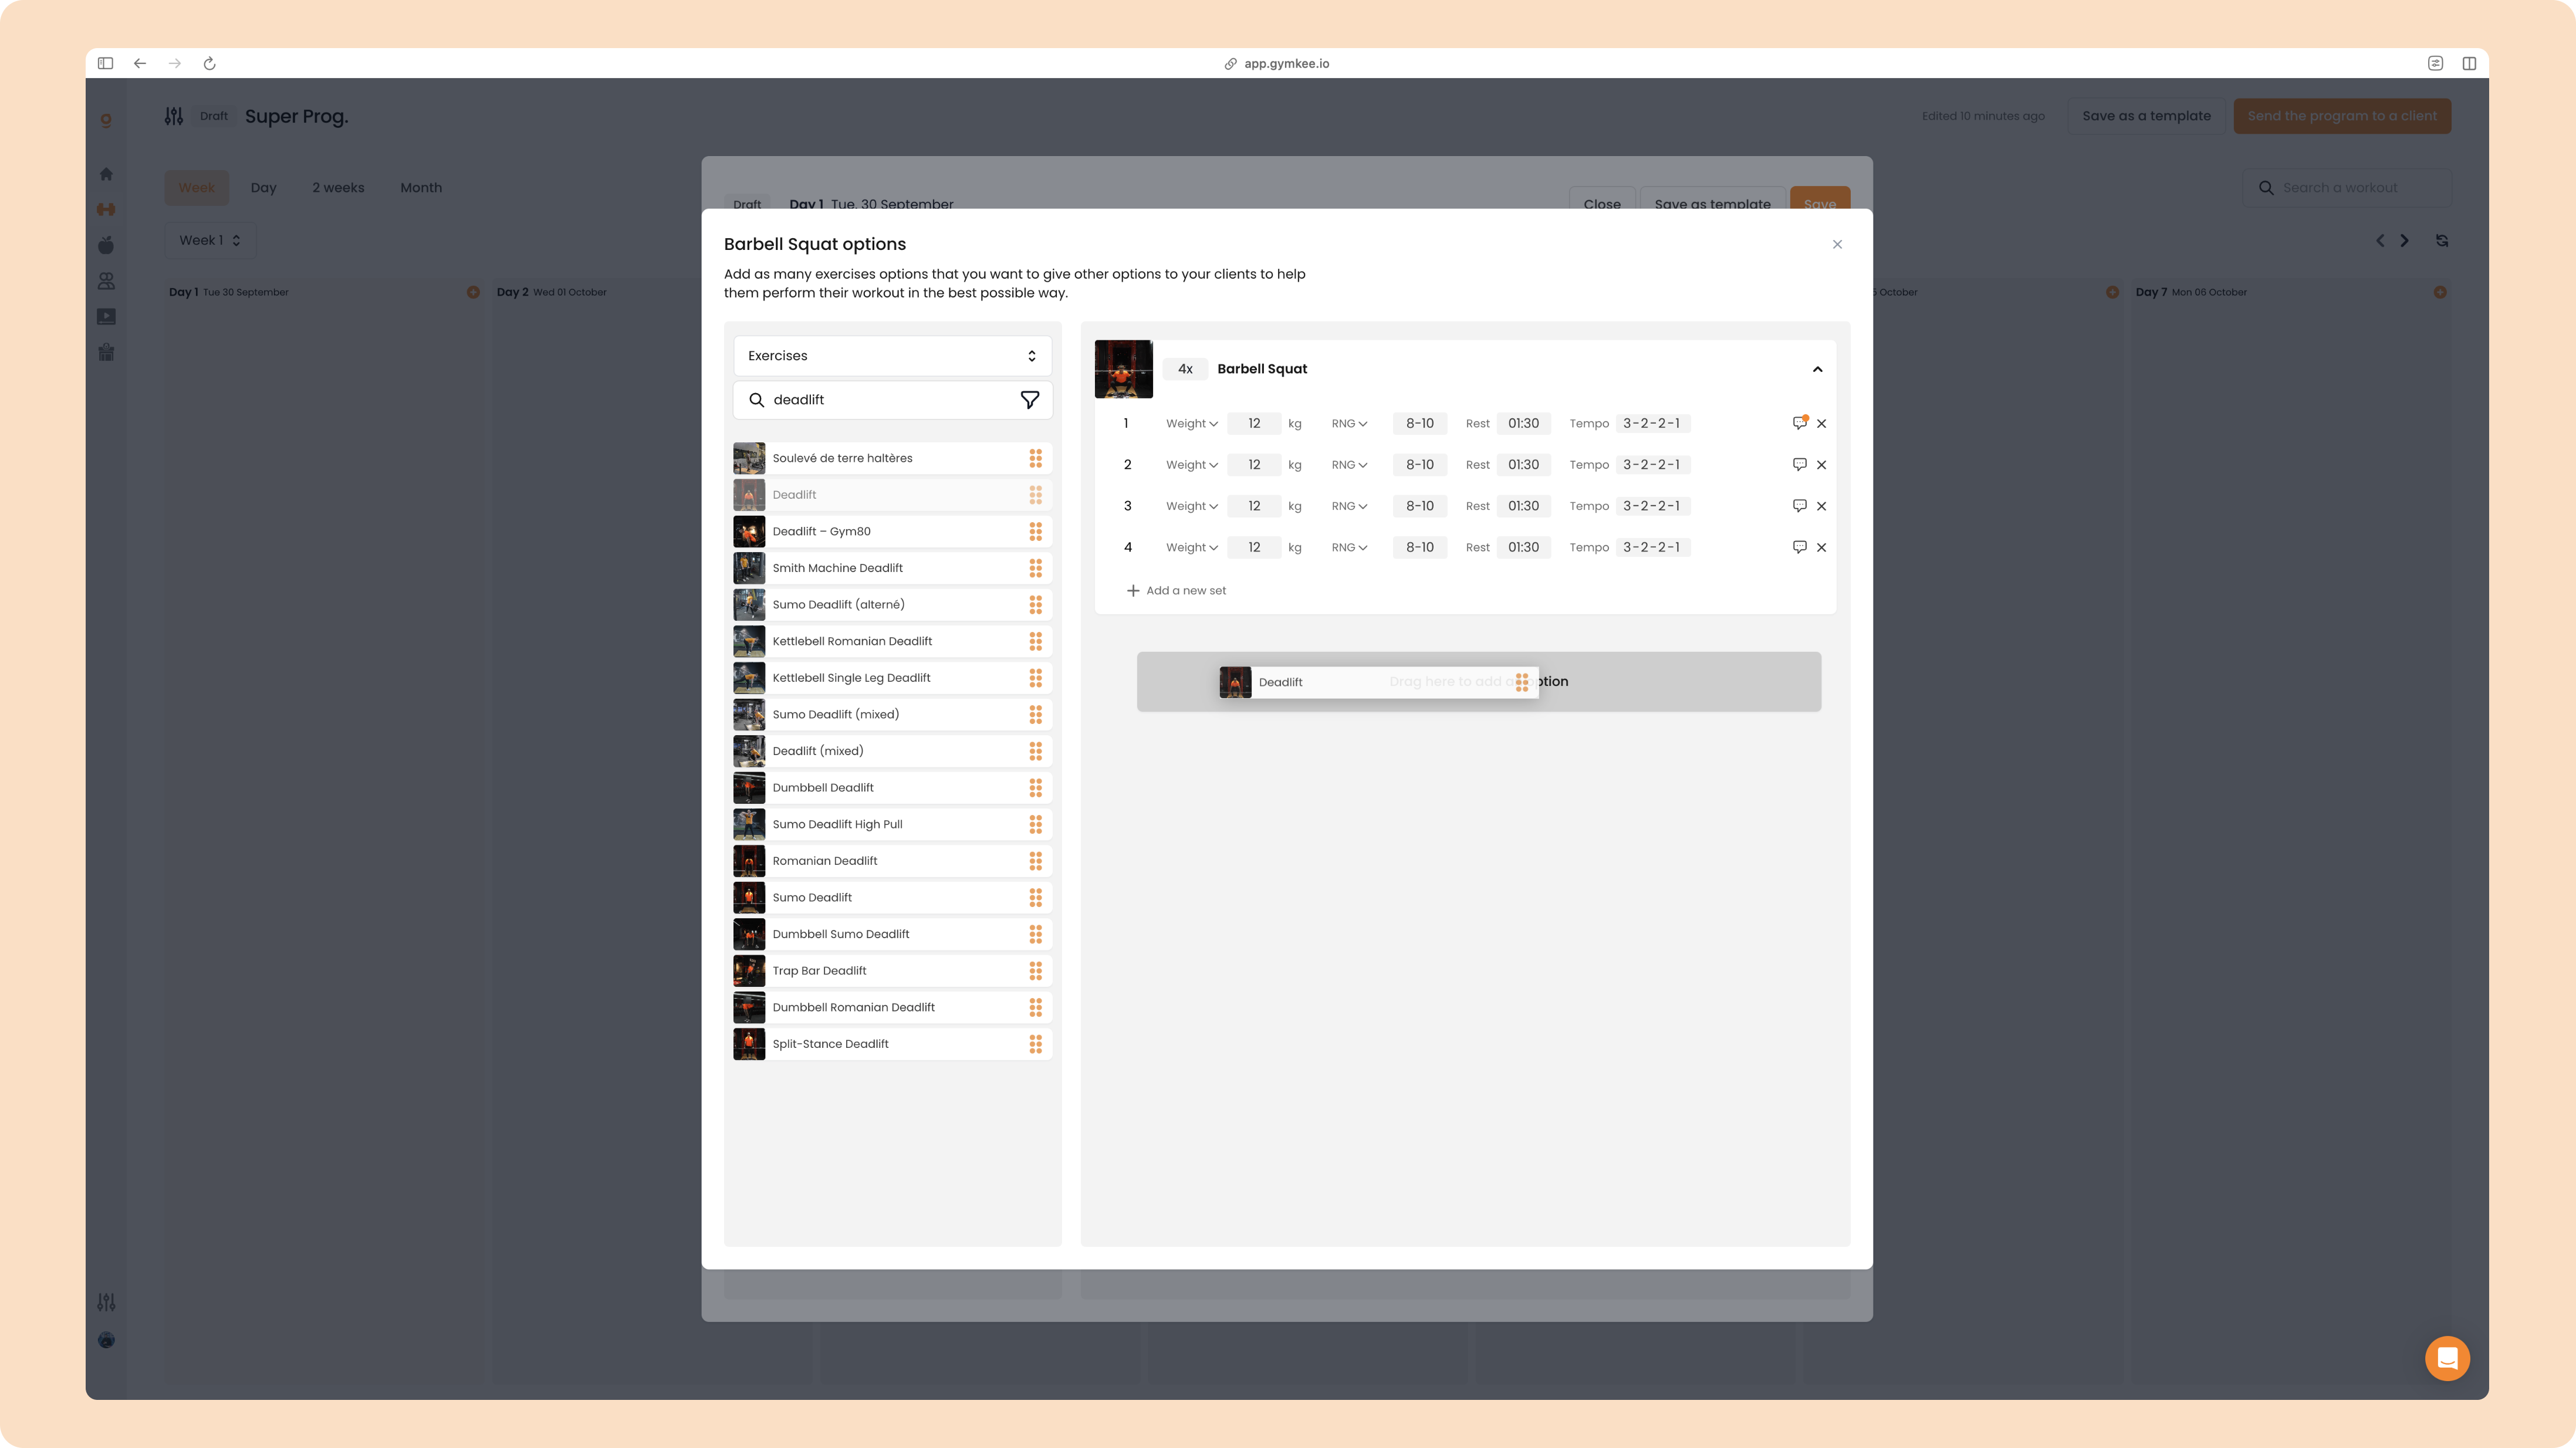Grab the drag handle of Soulevé de terre haltères
Image resolution: width=2576 pixels, height=1448 pixels.
1035,458
